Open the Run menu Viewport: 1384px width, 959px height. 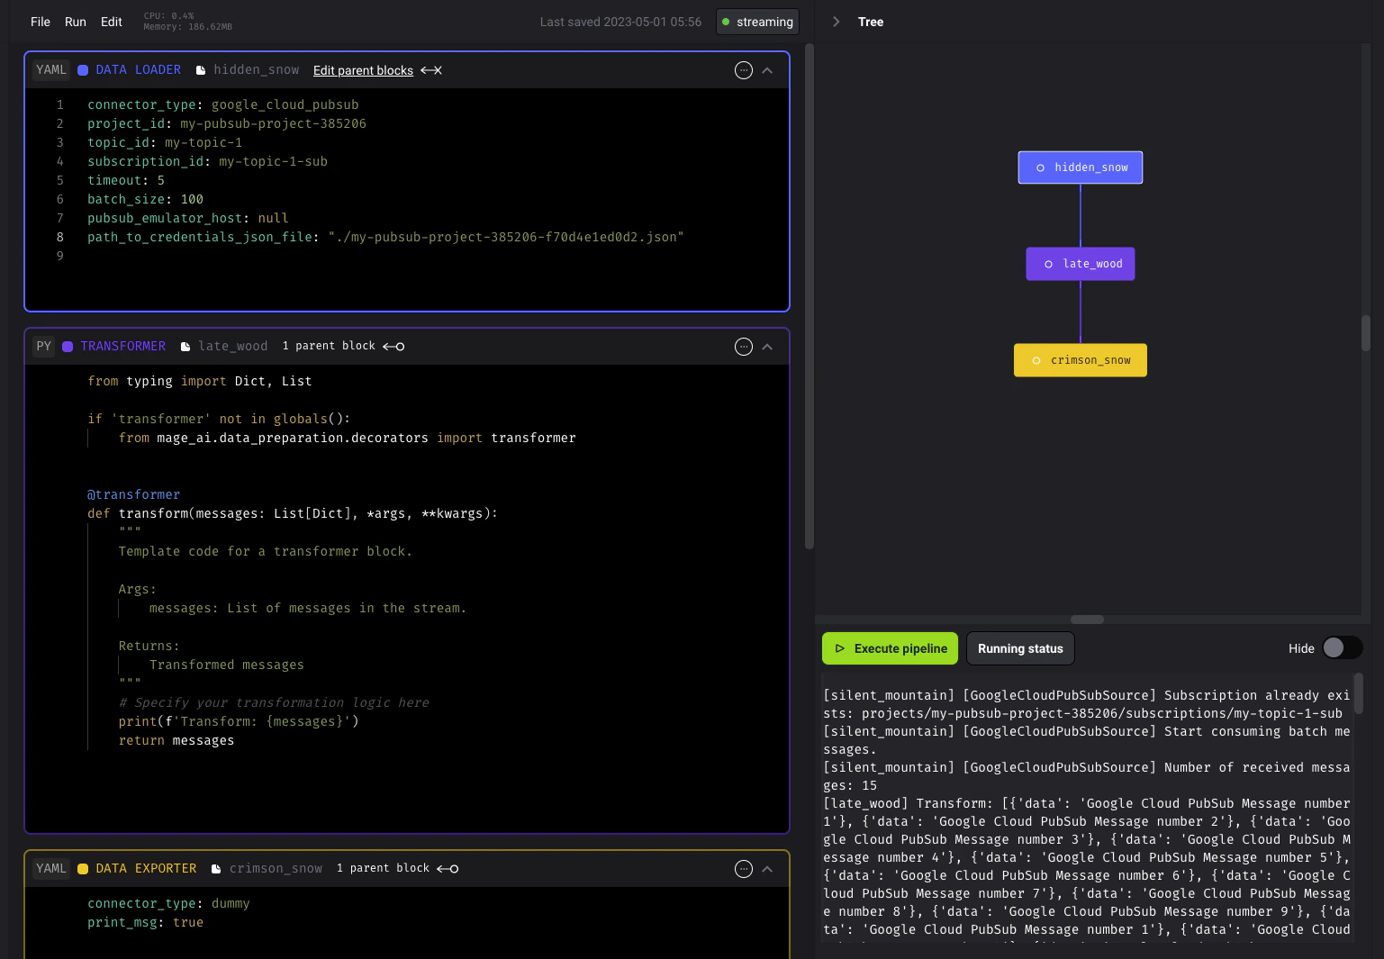(75, 22)
